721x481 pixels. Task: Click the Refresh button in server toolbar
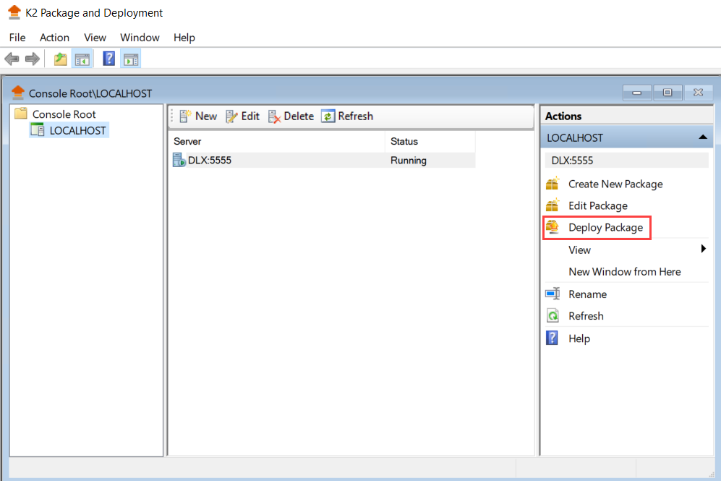(x=347, y=116)
